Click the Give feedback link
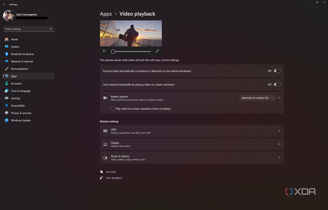 tap(114, 178)
